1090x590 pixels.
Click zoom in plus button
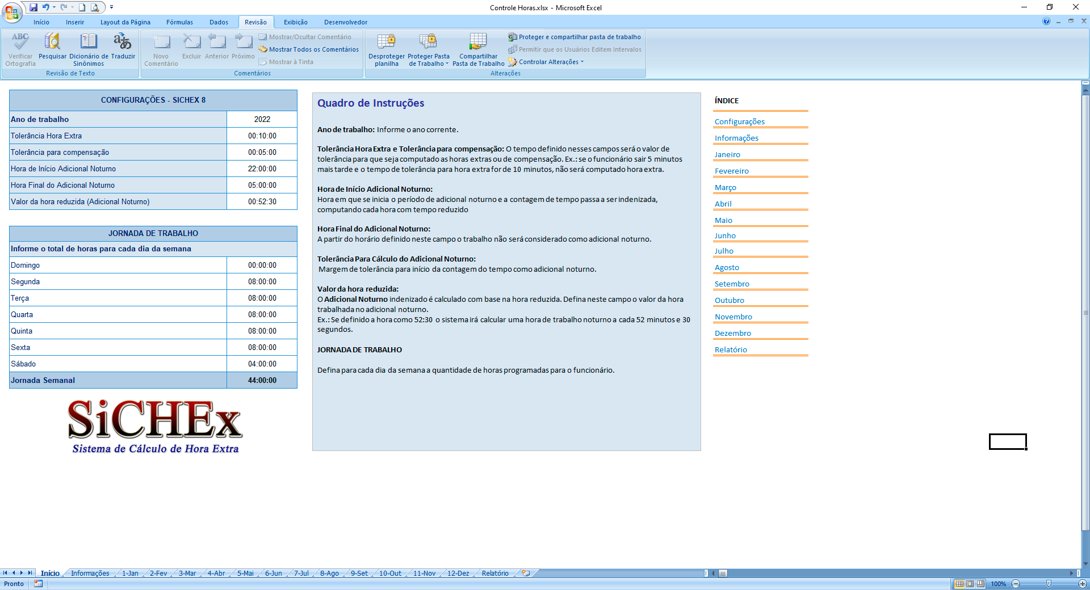tap(1083, 584)
